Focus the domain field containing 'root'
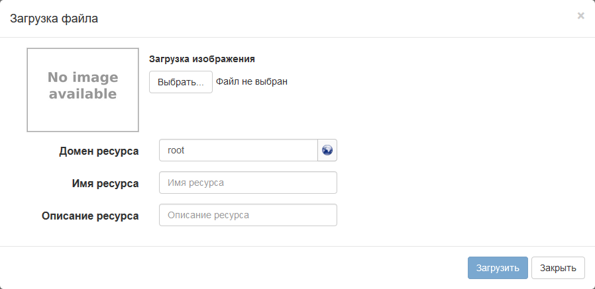Screen dimensions: 595x289 coord(239,150)
